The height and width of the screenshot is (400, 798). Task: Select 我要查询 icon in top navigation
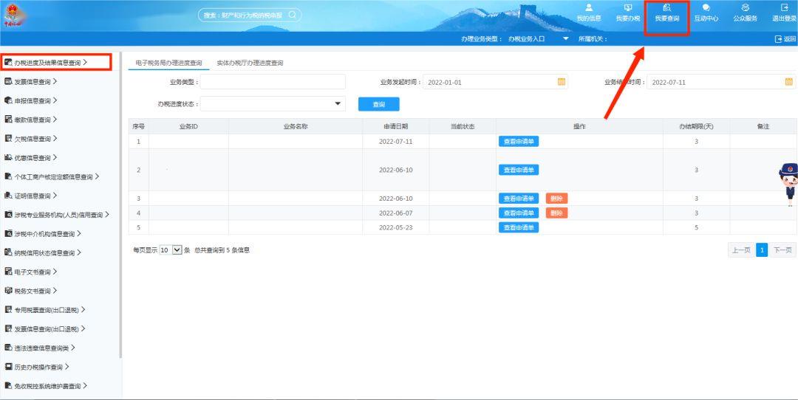tap(666, 7)
